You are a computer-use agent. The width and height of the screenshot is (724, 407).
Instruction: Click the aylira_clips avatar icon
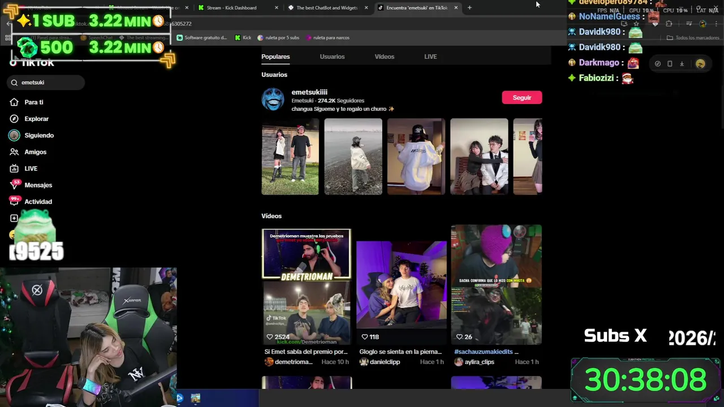click(459, 362)
